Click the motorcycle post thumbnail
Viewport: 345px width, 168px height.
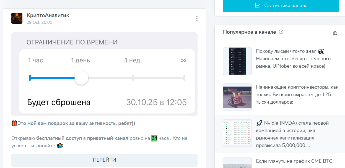coord(237,97)
